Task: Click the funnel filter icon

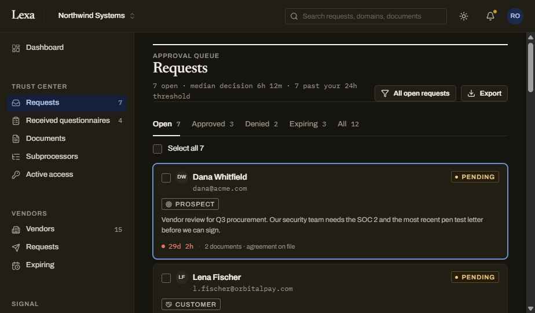Action: (385, 93)
